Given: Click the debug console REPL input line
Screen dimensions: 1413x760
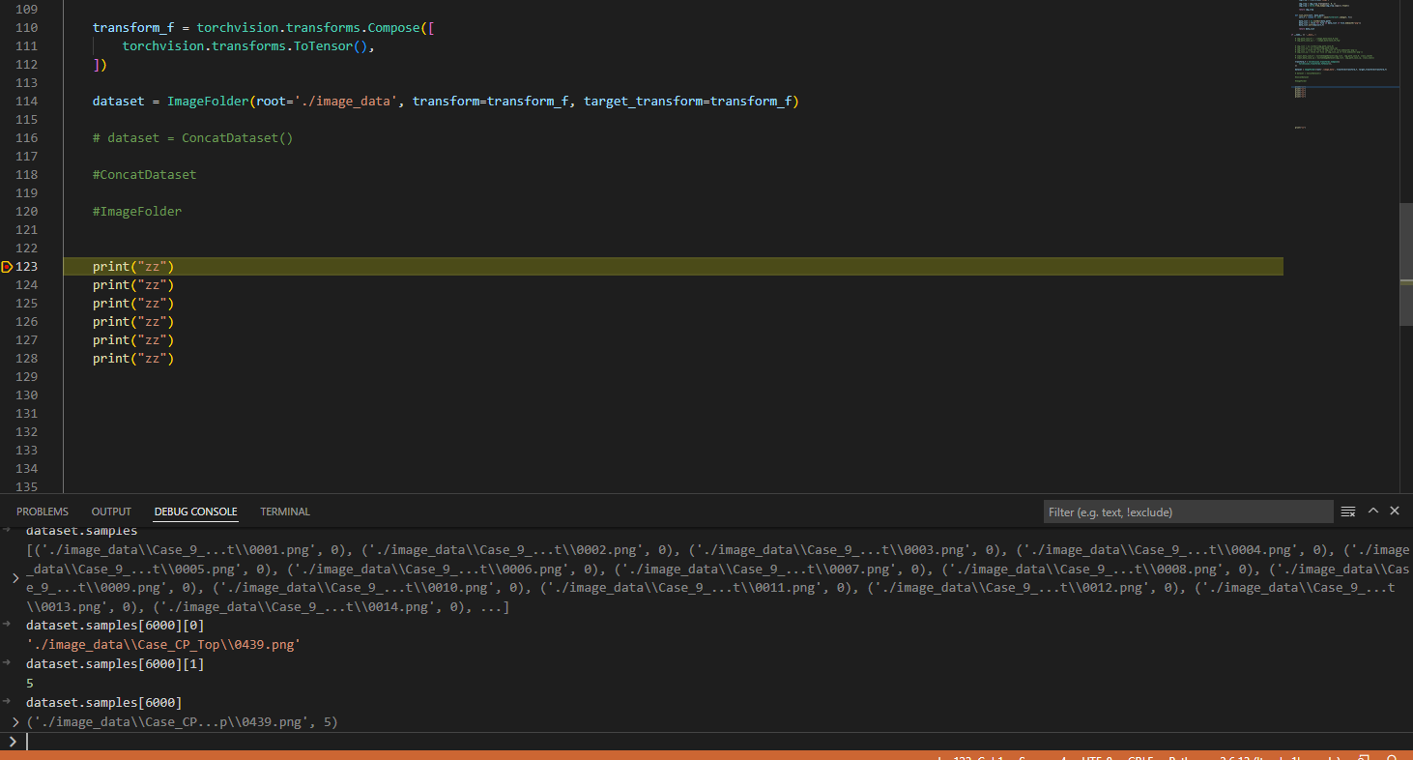Looking at the screenshot, I should tap(715, 742).
